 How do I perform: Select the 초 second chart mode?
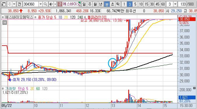112,4
